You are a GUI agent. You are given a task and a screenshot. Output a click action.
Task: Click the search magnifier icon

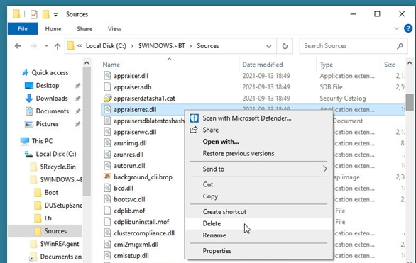(x=400, y=46)
